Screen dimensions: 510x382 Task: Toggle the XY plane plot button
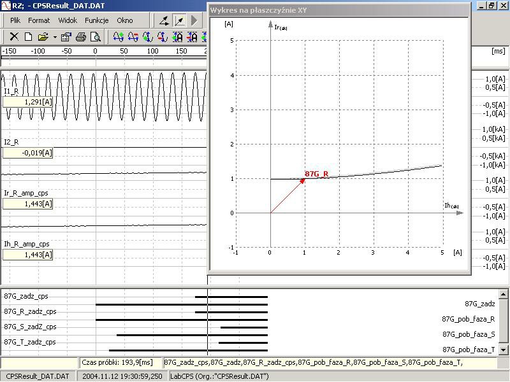pos(179,21)
